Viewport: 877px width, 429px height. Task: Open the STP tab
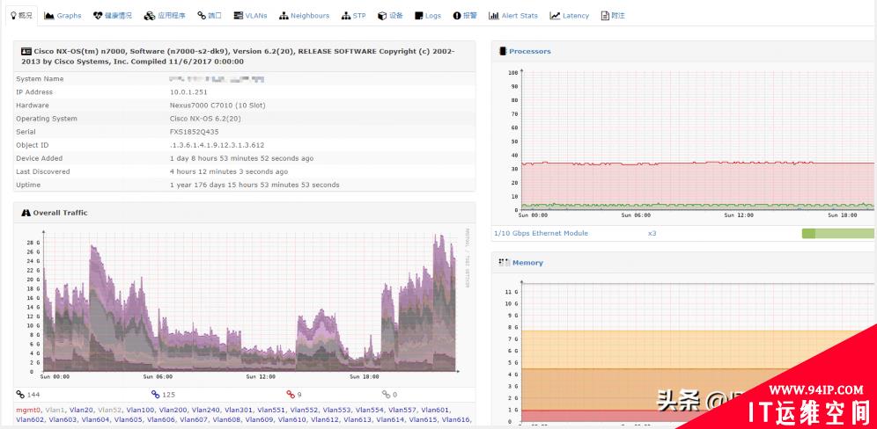(x=353, y=16)
